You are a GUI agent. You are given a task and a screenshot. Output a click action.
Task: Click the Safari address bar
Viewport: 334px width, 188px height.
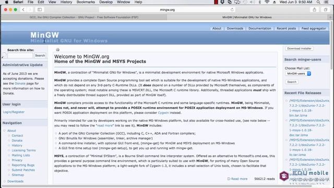pyautogui.click(x=167, y=9)
